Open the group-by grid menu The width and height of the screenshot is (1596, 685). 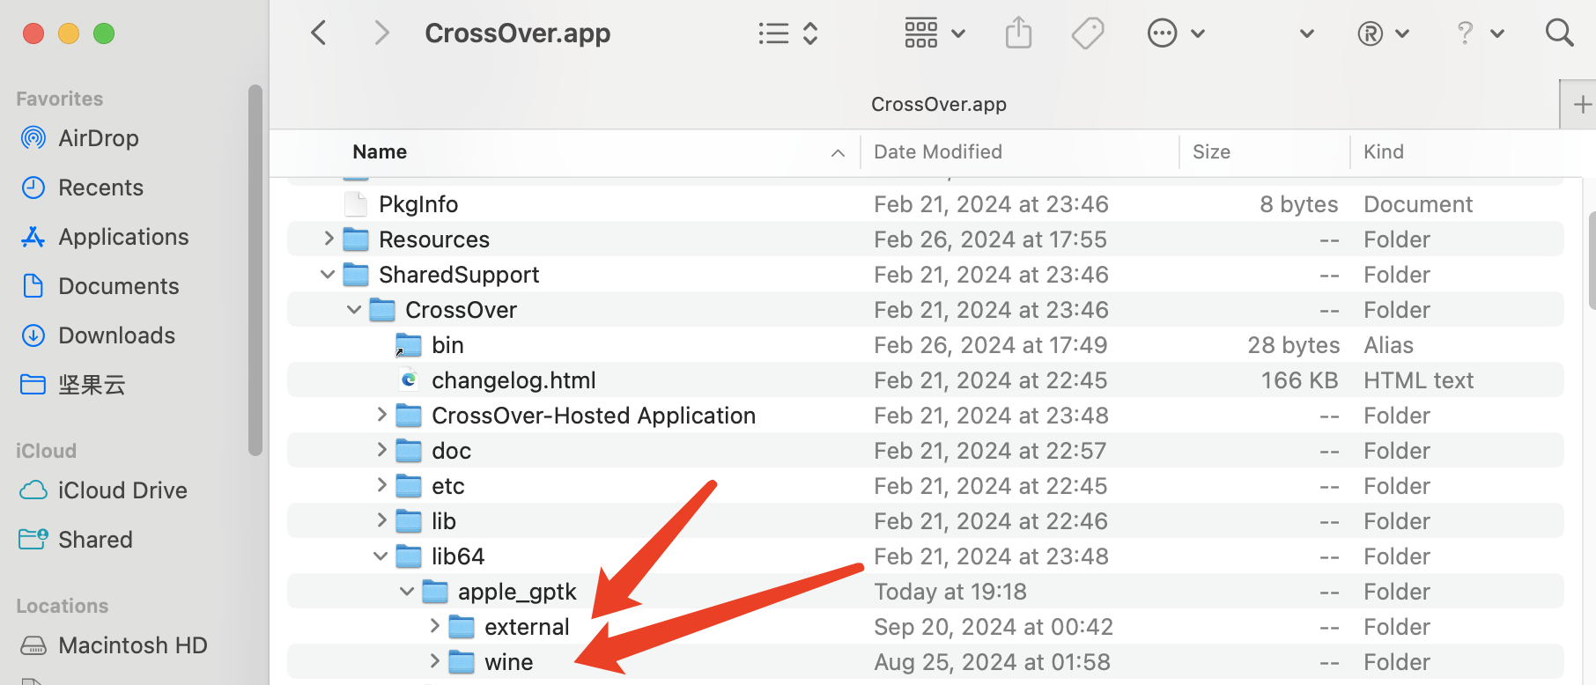pos(935,33)
